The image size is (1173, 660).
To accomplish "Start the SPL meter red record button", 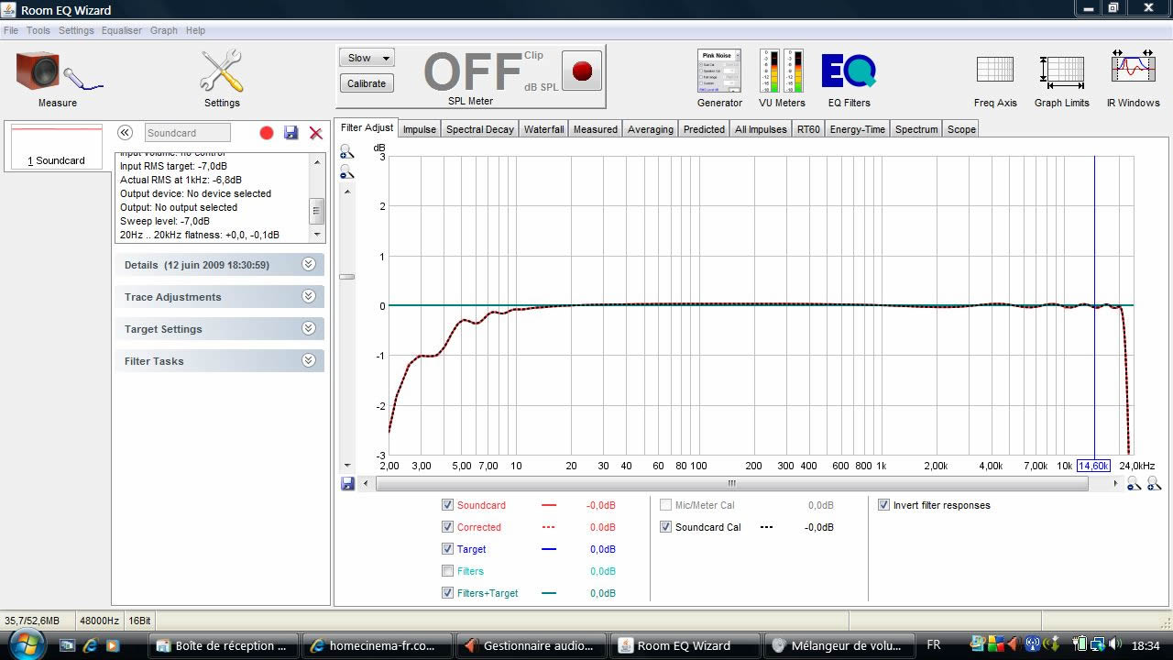I will pyautogui.click(x=582, y=71).
